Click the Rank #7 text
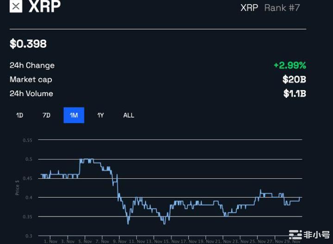This screenshot has width=333, height=244. [282, 8]
